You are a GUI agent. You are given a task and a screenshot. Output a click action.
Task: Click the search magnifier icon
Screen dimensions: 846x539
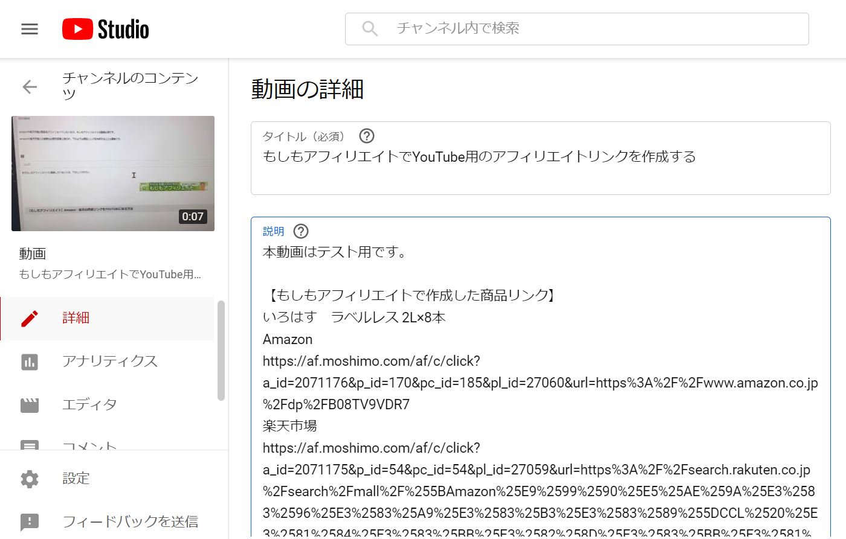[370, 28]
